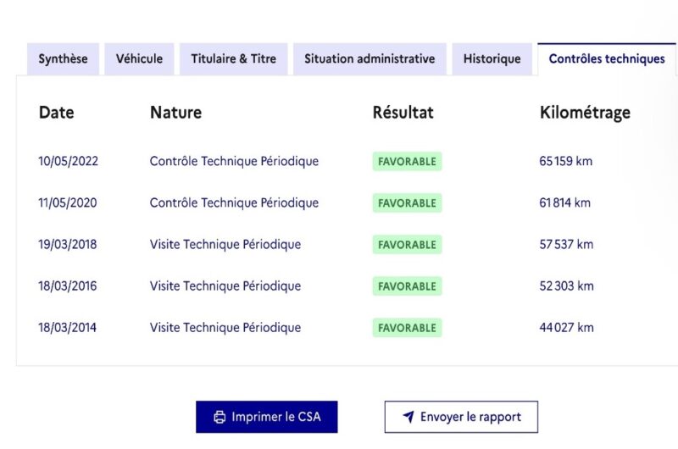Switch to the Véhicule tab
The width and height of the screenshot is (678, 449).
click(139, 59)
